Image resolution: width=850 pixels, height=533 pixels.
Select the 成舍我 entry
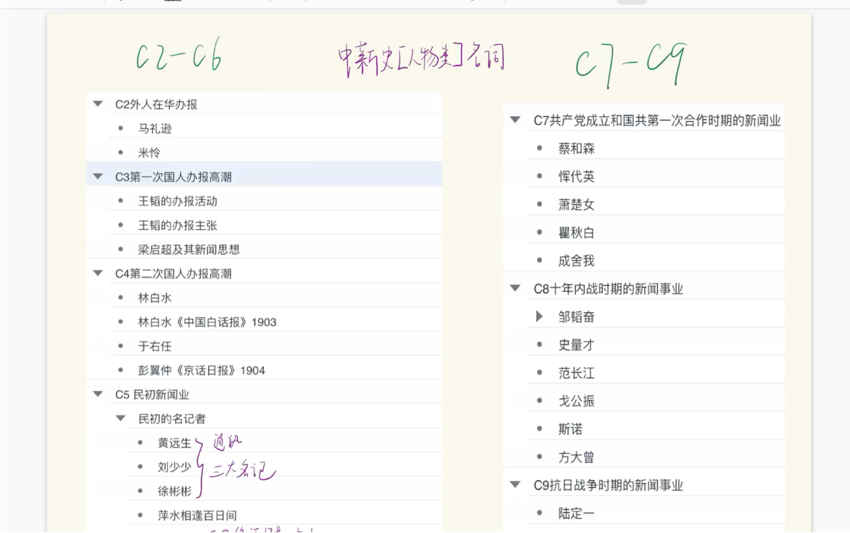click(x=576, y=261)
